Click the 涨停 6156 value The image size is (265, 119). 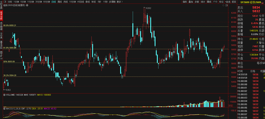(255, 50)
